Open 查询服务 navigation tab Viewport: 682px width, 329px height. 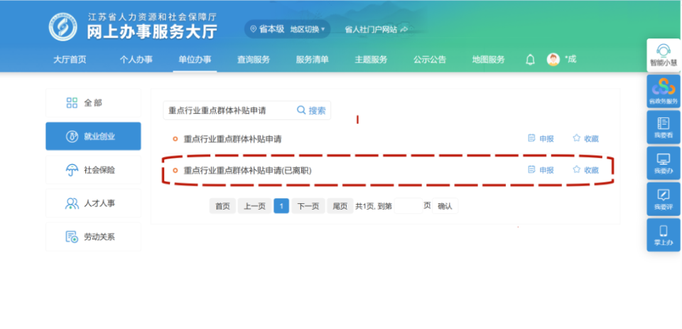(x=254, y=60)
